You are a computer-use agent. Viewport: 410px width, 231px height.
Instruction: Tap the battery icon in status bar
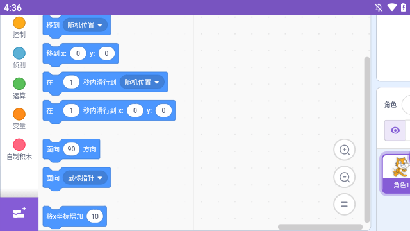click(x=404, y=7)
